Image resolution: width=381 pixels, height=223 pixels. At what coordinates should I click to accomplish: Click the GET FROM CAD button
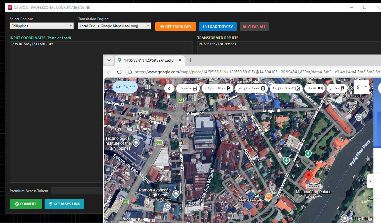point(176,27)
